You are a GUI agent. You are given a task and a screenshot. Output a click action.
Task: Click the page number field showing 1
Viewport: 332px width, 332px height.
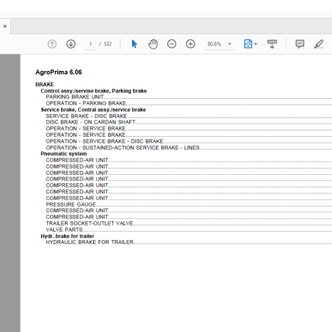90,44
